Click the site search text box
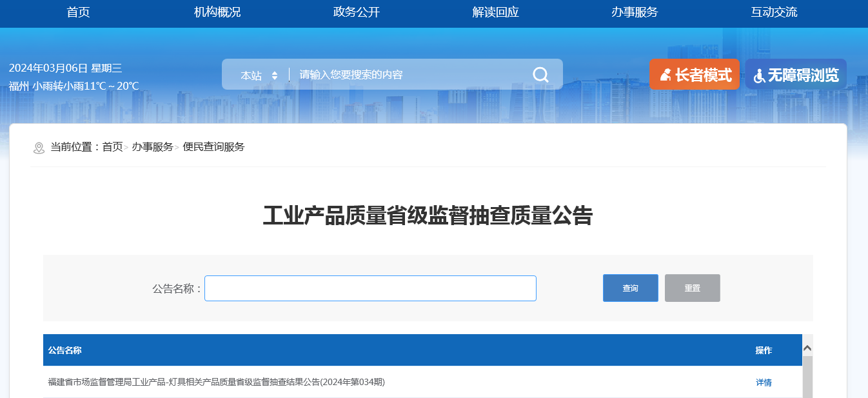 point(409,75)
